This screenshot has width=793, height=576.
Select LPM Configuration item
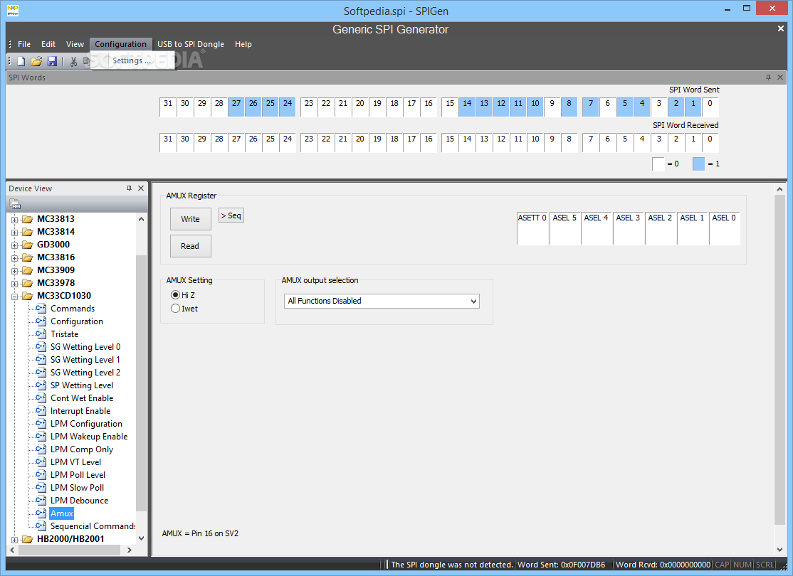[x=86, y=423]
